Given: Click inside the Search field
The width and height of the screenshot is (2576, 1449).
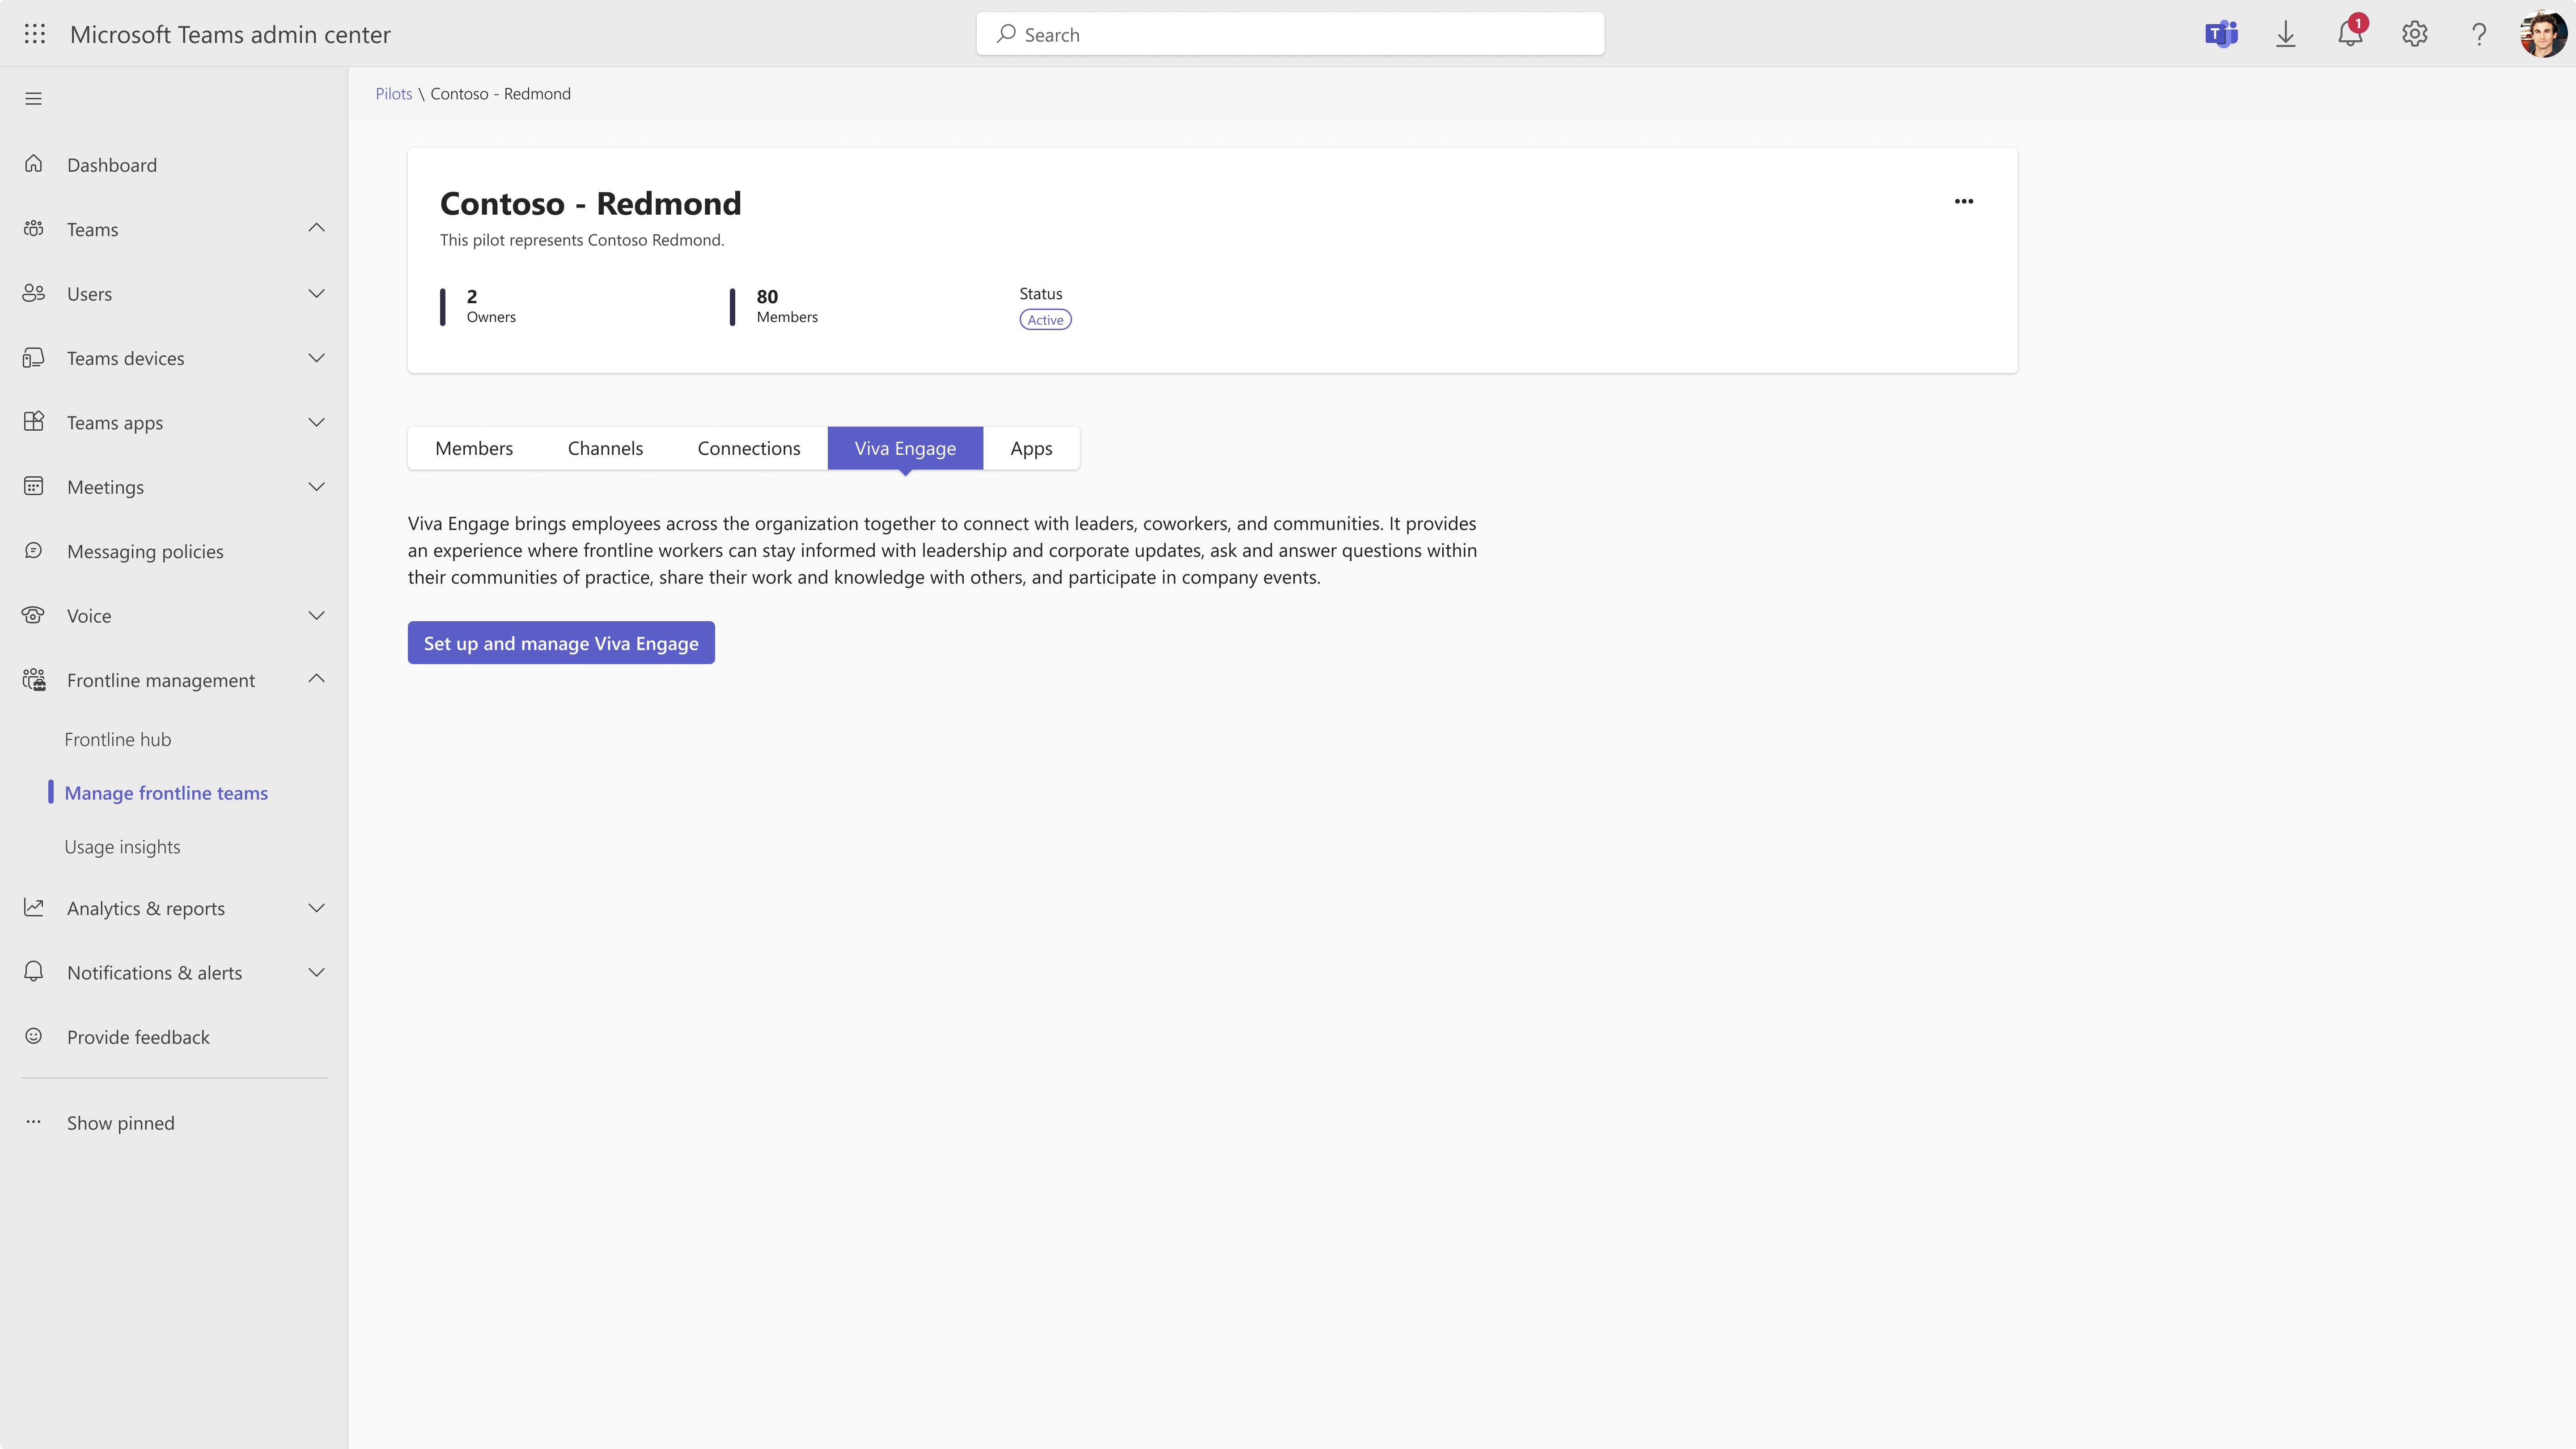Looking at the screenshot, I should (1289, 33).
